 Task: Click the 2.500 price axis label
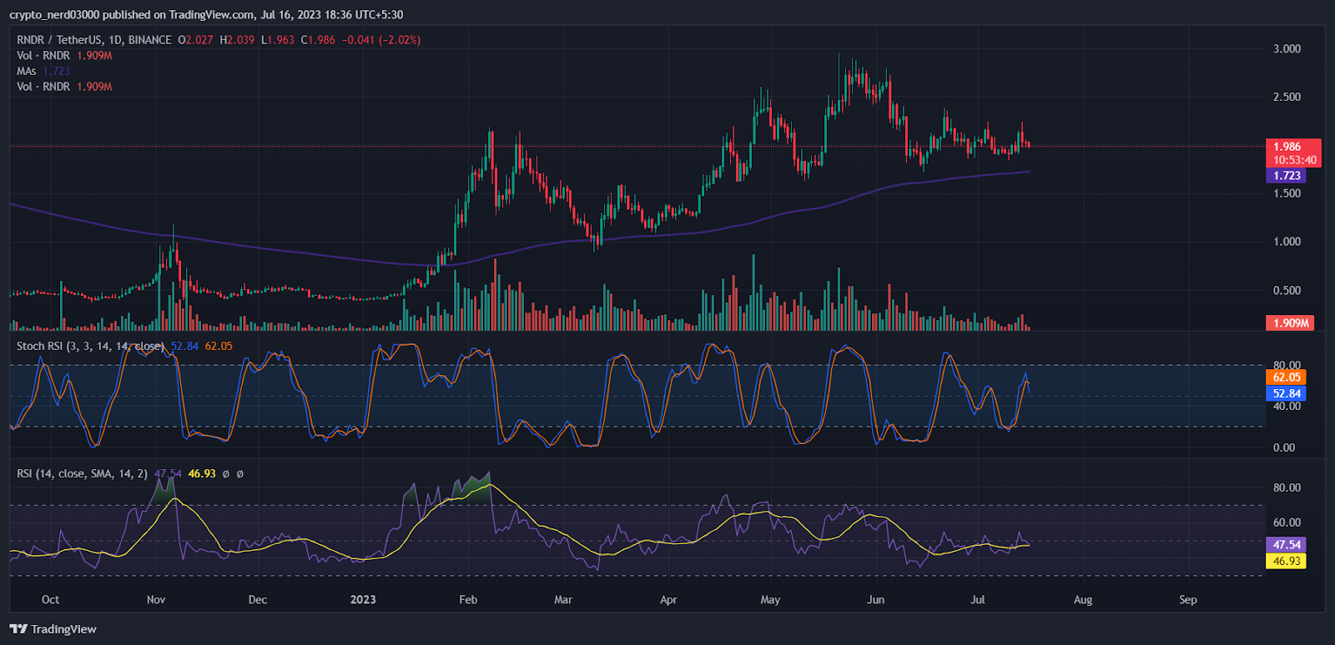(1287, 97)
